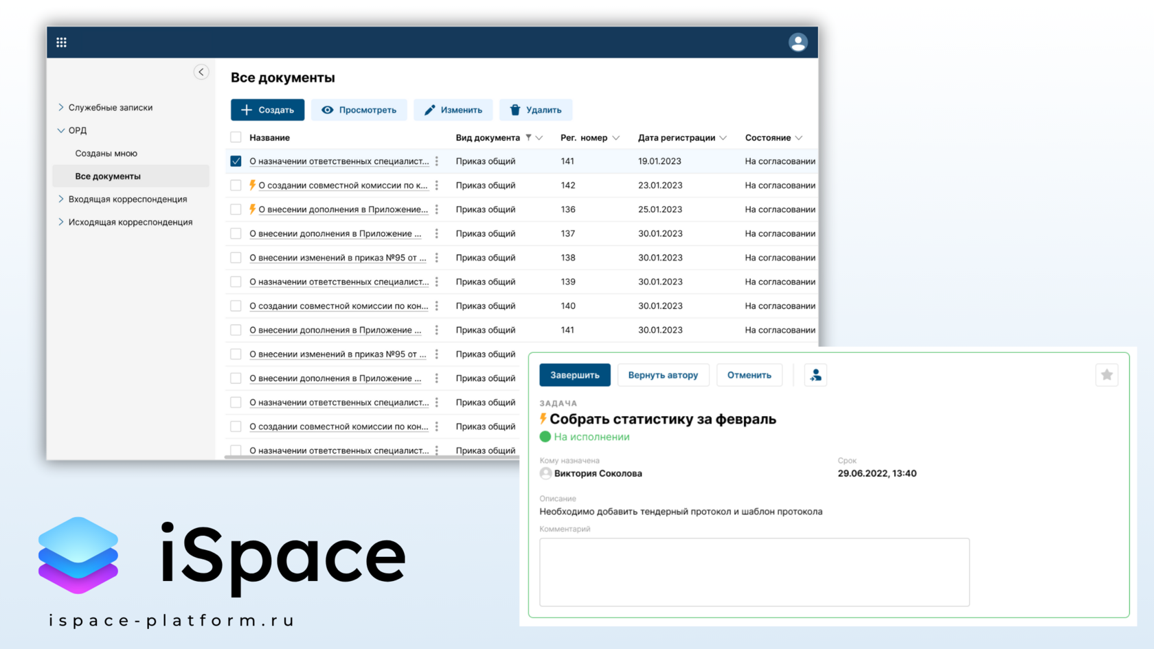Open the Состояние column dropdown

[x=799, y=138]
